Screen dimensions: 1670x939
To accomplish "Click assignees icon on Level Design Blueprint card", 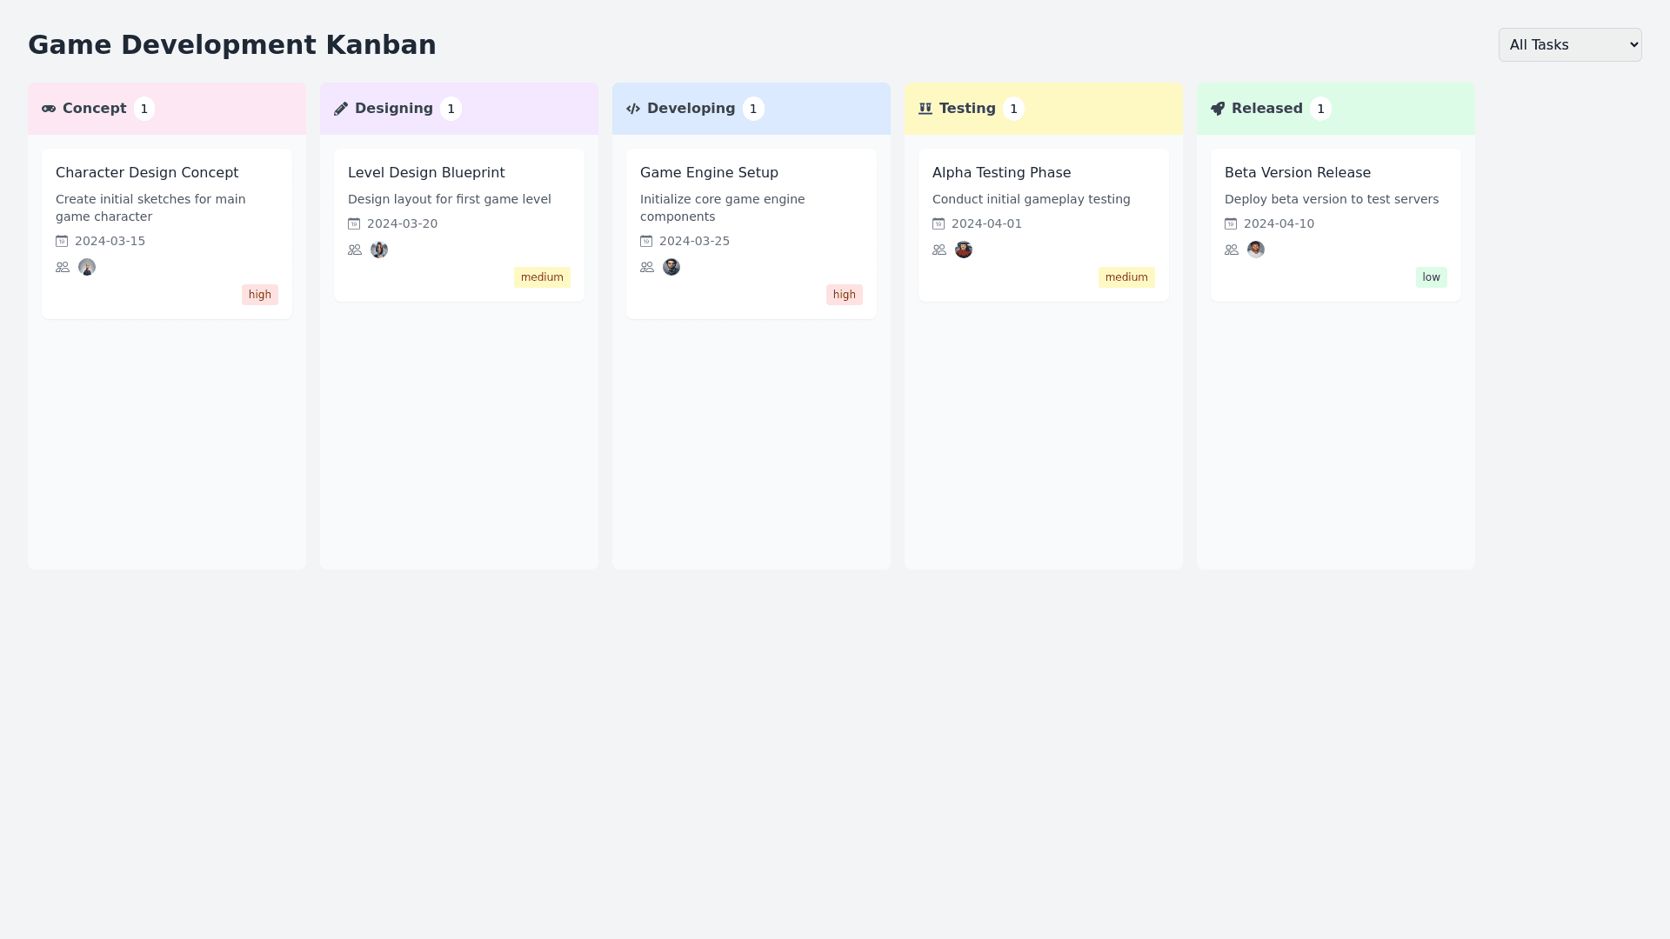I will point(355,250).
